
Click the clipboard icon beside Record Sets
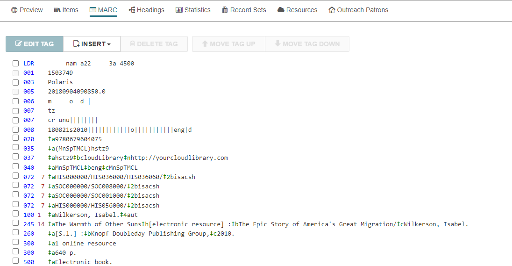[x=225, y=10]
